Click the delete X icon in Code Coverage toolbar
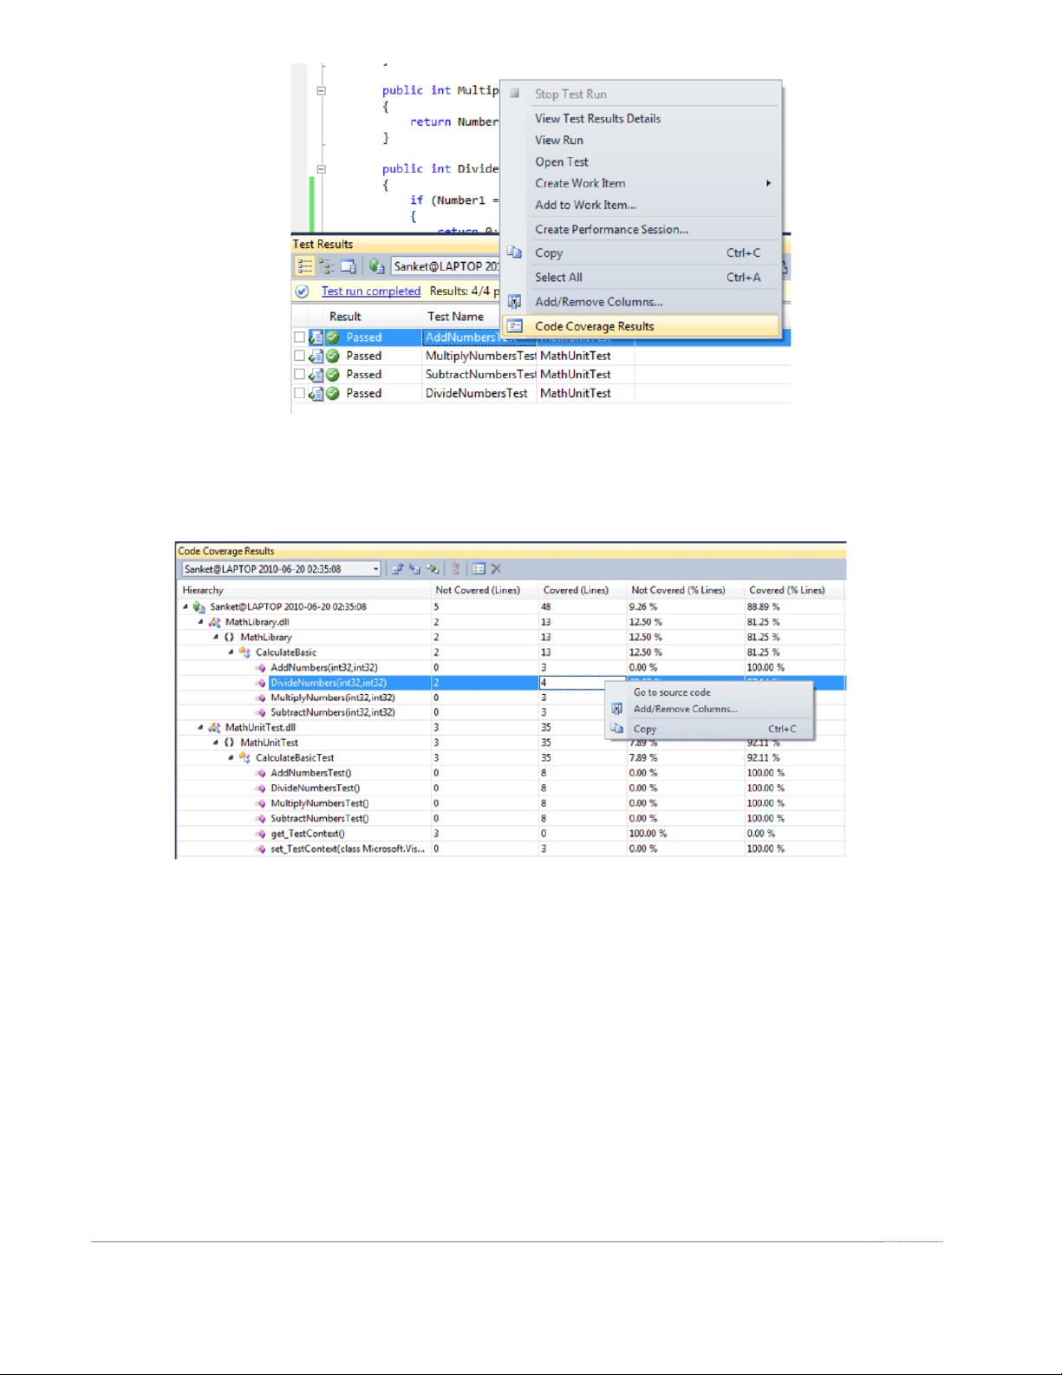 coord(497,569)
